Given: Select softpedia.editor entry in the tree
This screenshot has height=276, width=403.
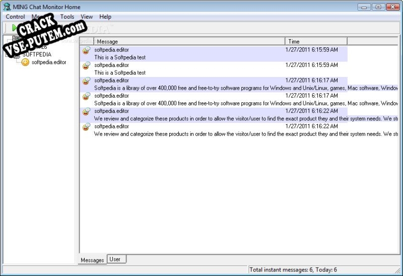Looking at the screenshot, I should (49, 62).
